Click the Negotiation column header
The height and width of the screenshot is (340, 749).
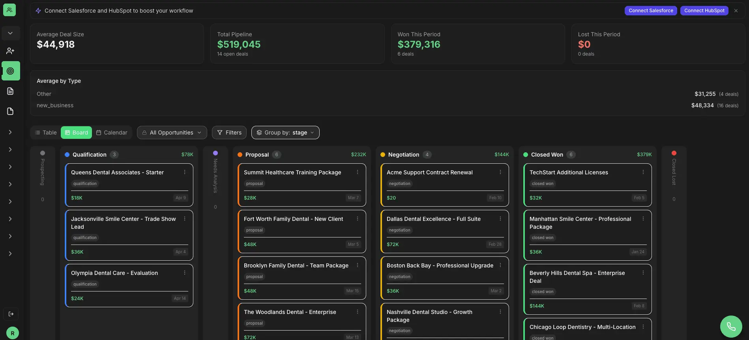[445, 155]
